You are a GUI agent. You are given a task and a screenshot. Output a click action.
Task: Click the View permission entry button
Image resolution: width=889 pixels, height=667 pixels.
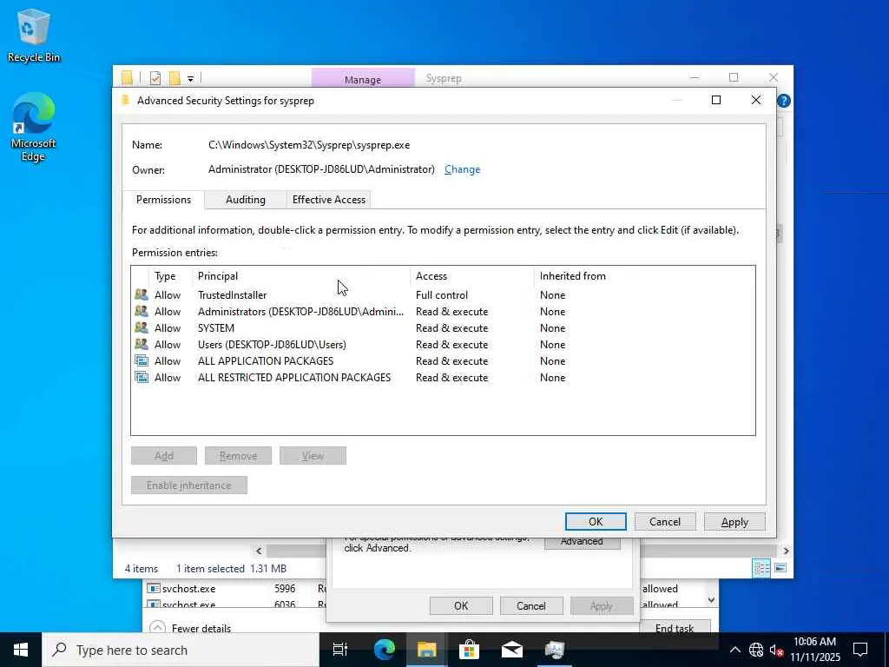point(313,455)
